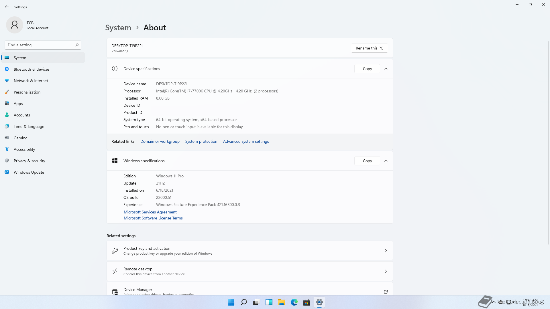Open the Domain or workgroup link
550x309 pixels.
click(160, 141)
